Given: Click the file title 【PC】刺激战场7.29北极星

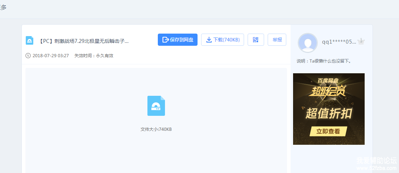Looking at the screenshot, I should coord(84,41).
